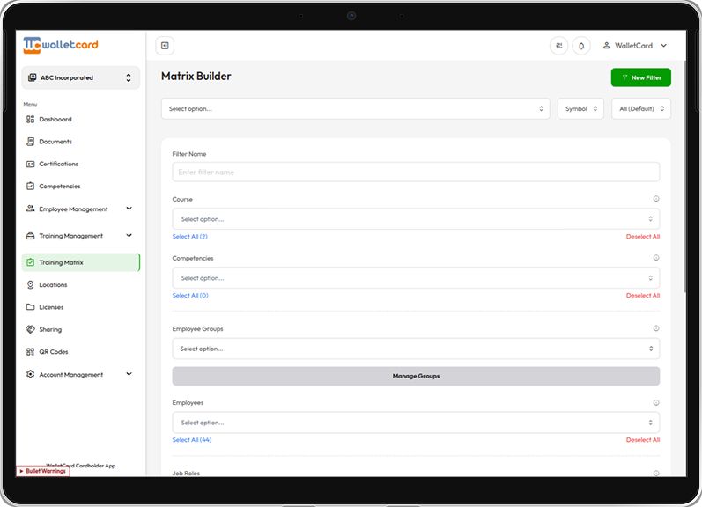This screenshot has width=702, height=507.
Task: Click the Manage Groups button
Action: (x=416, y=377)
